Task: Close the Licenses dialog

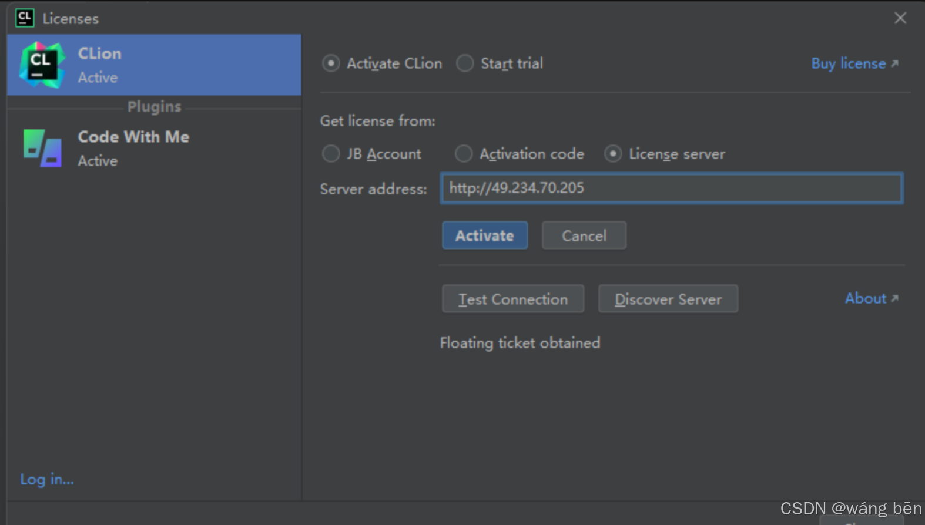Action: click(x=900, y=18)
